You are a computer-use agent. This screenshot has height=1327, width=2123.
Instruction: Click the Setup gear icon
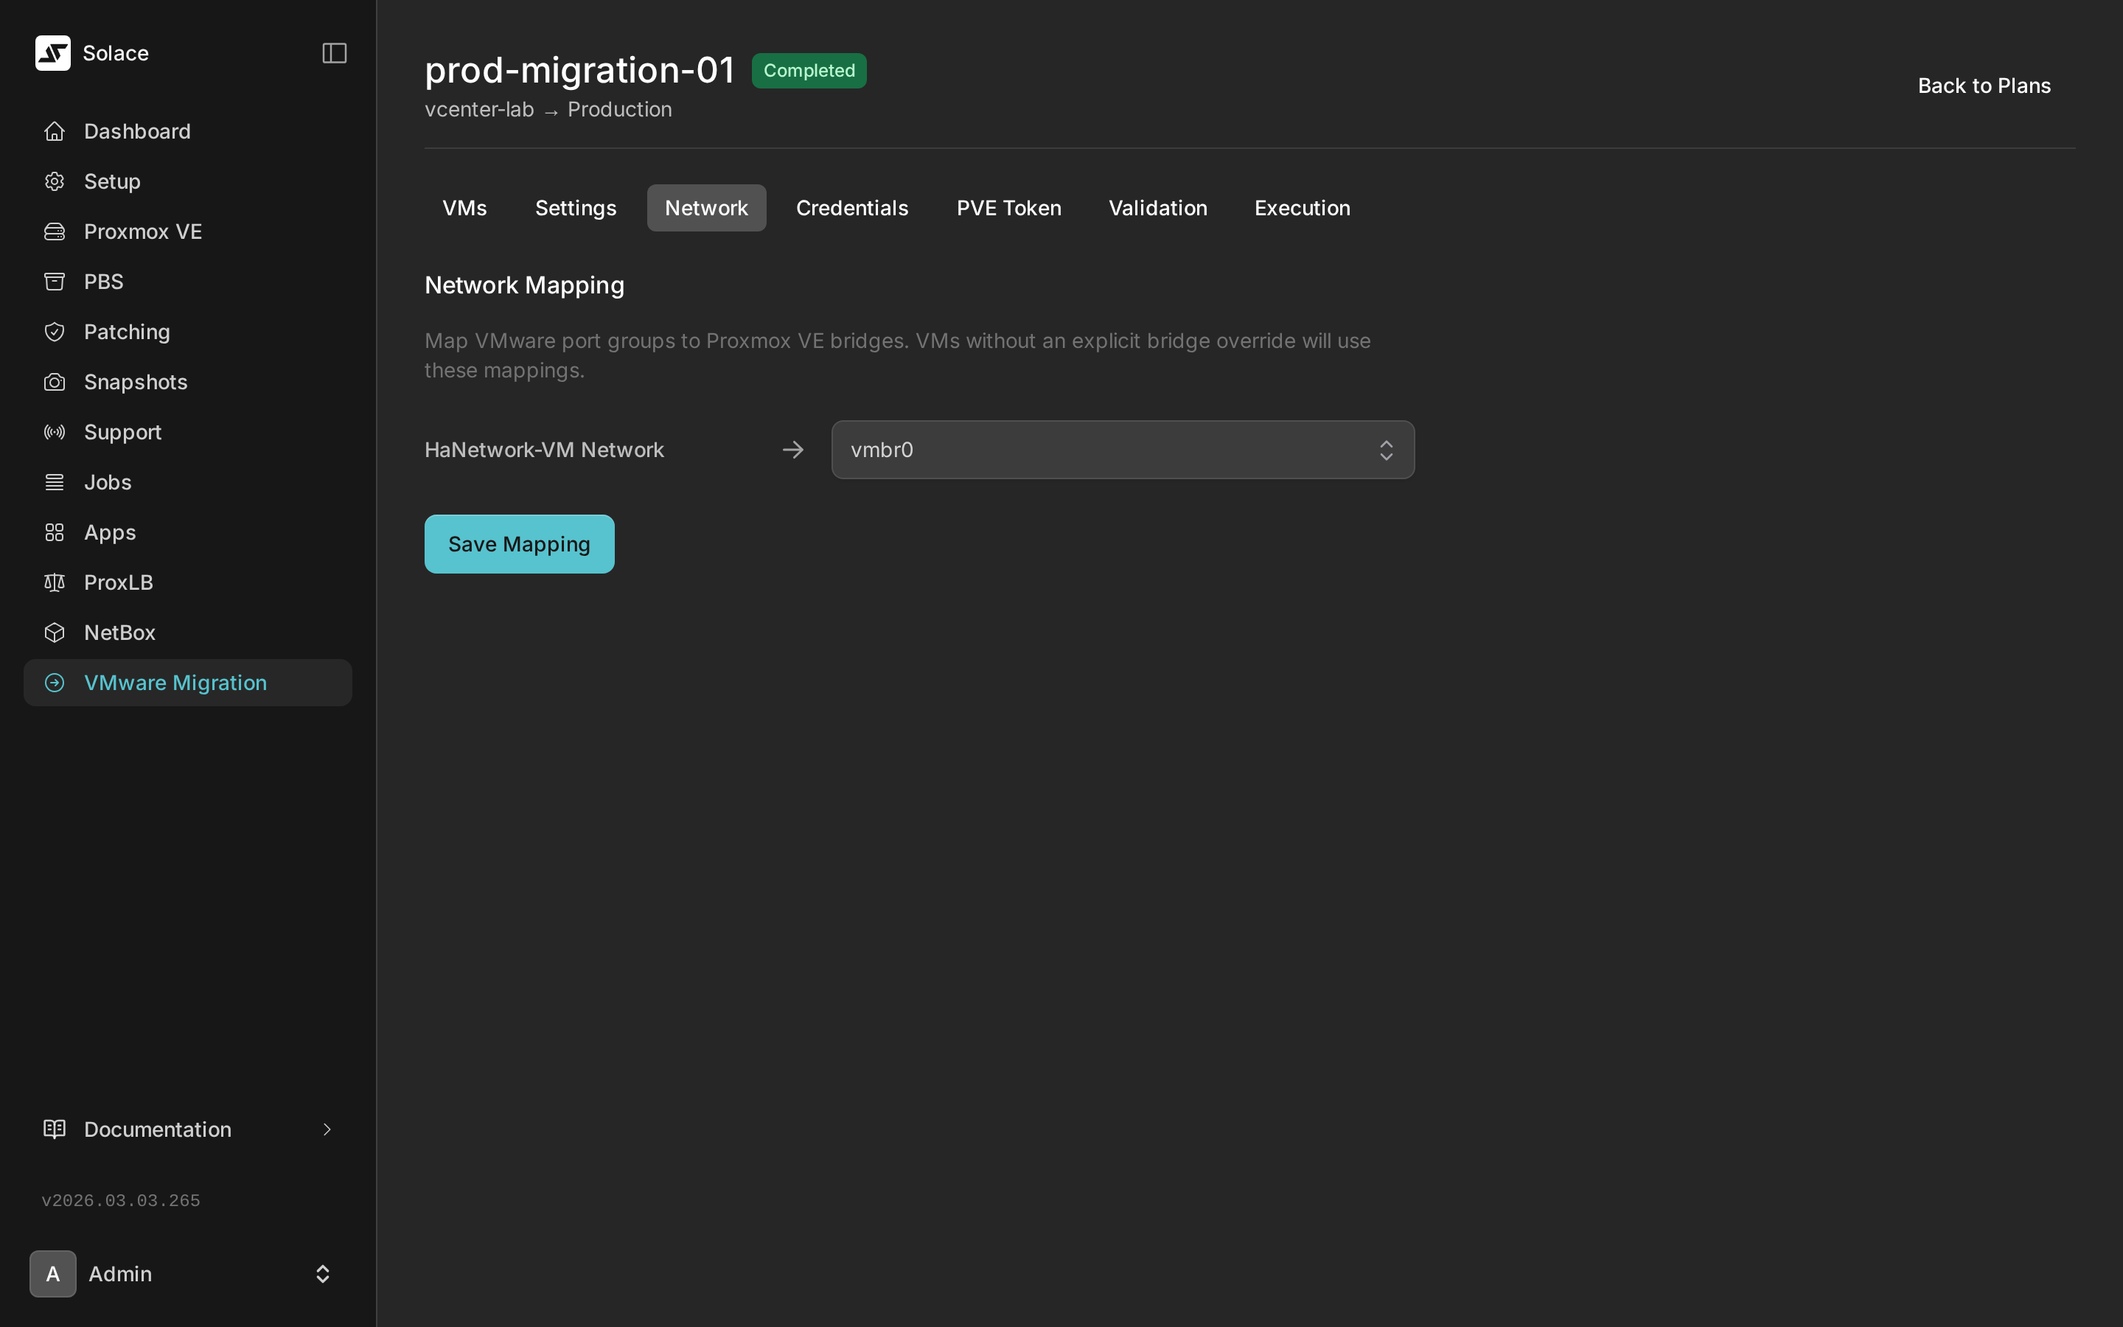(x=55, y=181)
